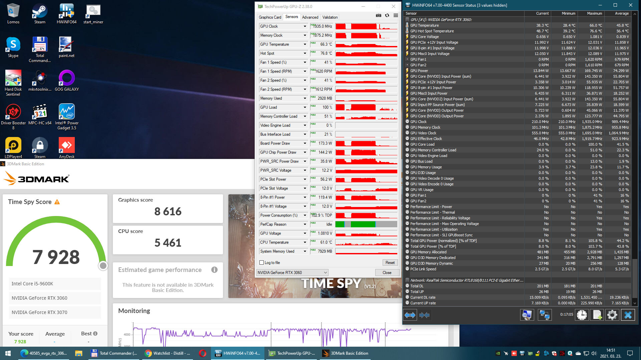641x360 pixels.
Task: Open the GPU Temperature sensor dropdown
Action: [304, 44]
